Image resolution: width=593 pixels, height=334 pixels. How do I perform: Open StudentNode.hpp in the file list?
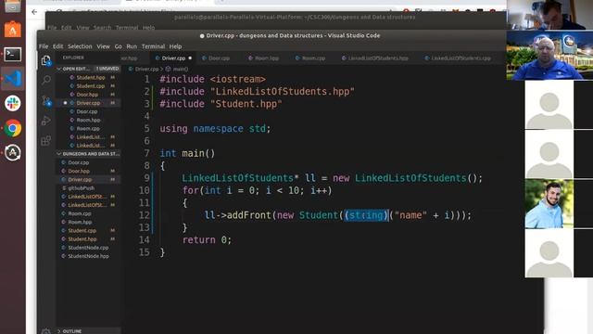[88, 256]
